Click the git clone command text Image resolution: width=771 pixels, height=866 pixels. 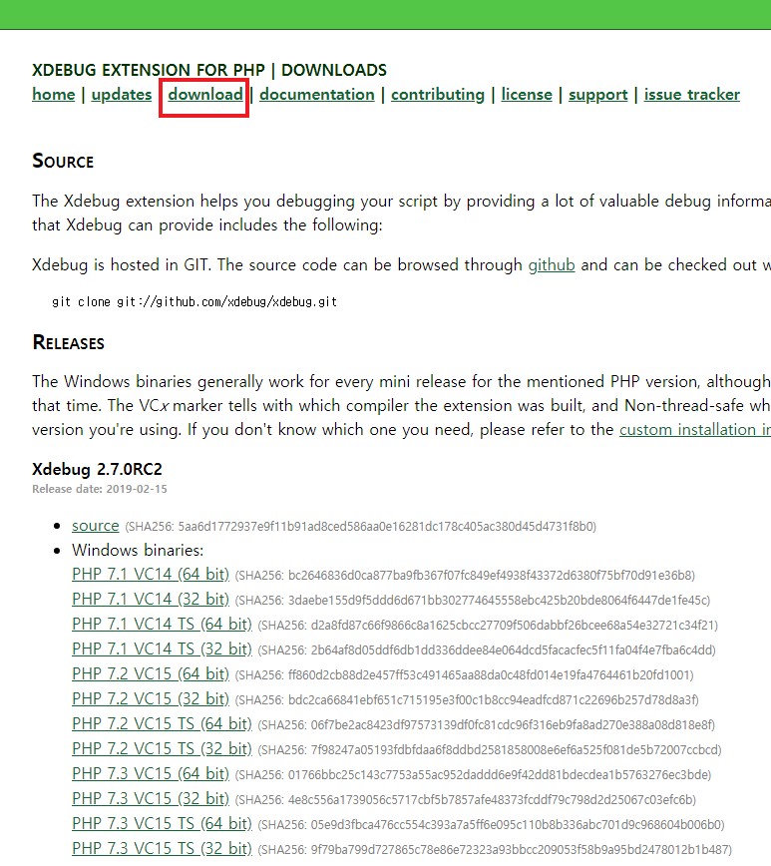coord(194,302)
